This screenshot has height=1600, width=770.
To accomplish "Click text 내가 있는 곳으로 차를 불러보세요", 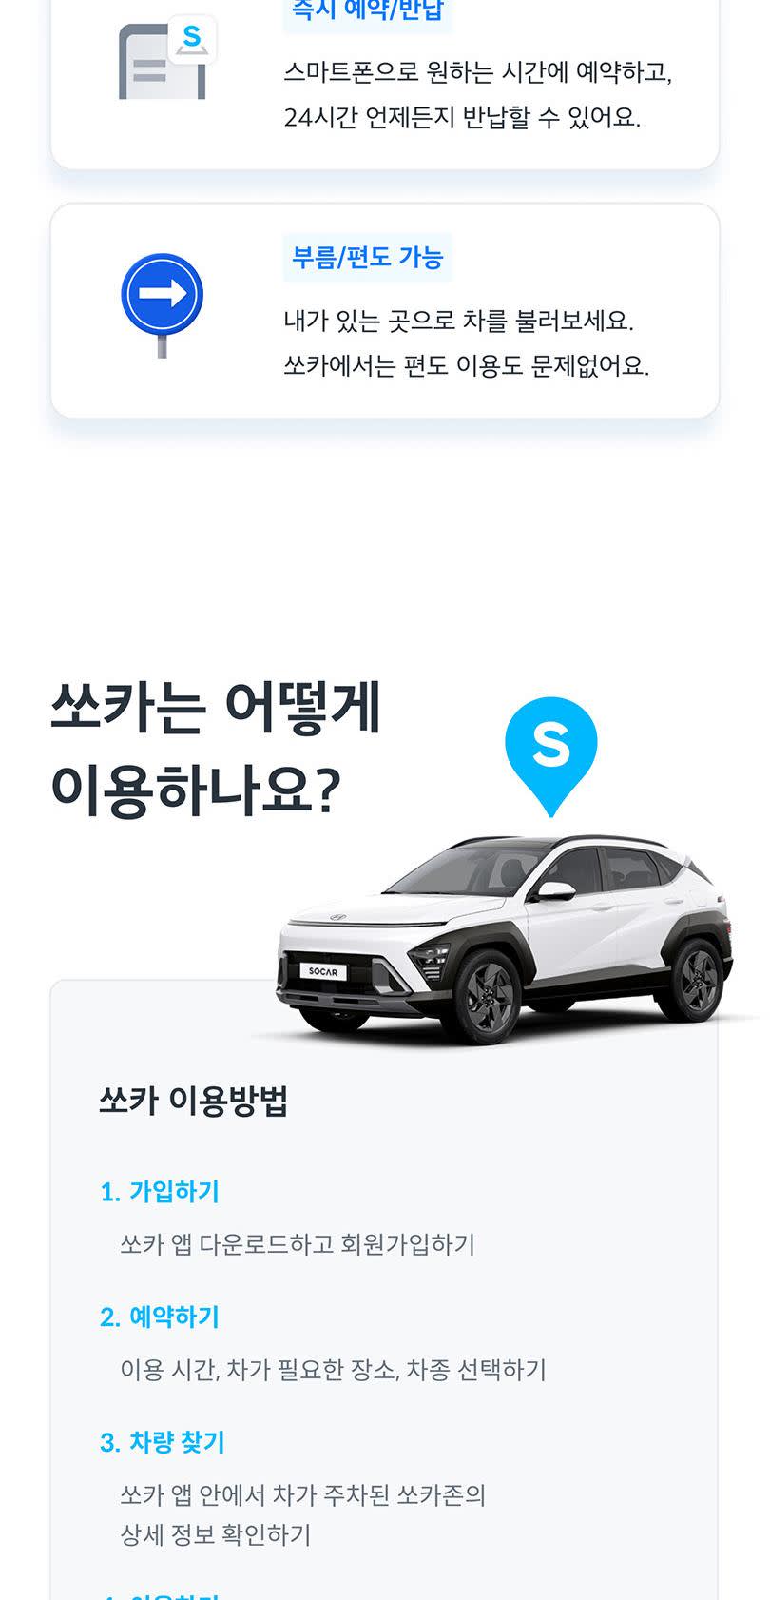I will [458, 321].
